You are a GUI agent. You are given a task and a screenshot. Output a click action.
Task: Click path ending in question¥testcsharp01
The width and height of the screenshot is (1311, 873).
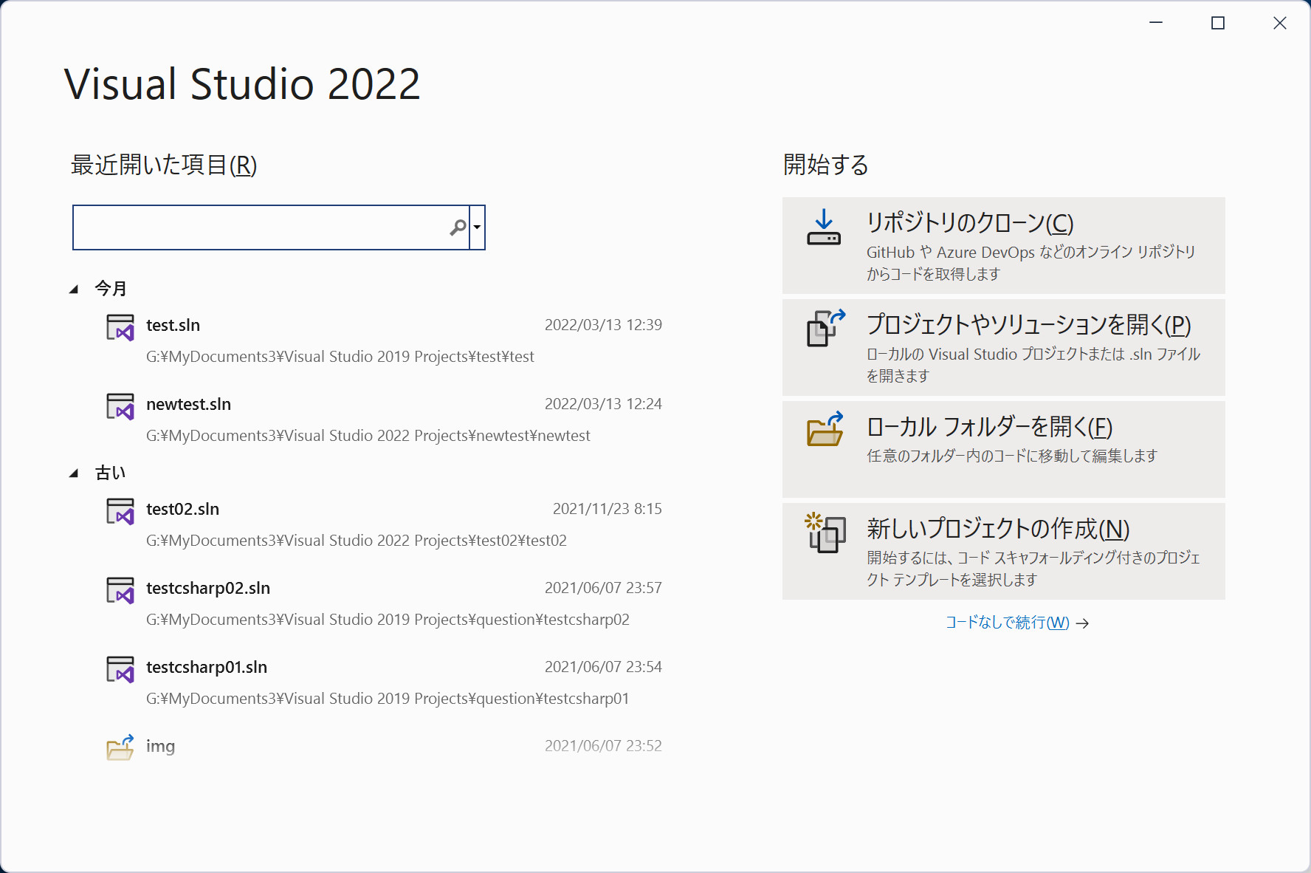[x=388, y=699]
